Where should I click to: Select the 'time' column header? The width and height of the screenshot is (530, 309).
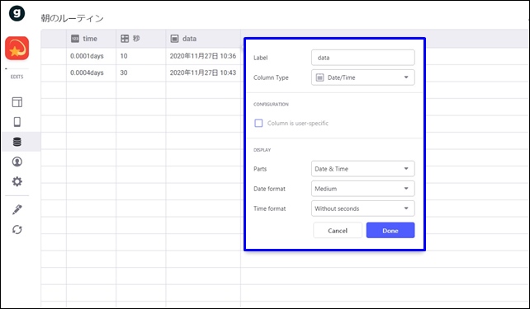click(x=92, y=39)
